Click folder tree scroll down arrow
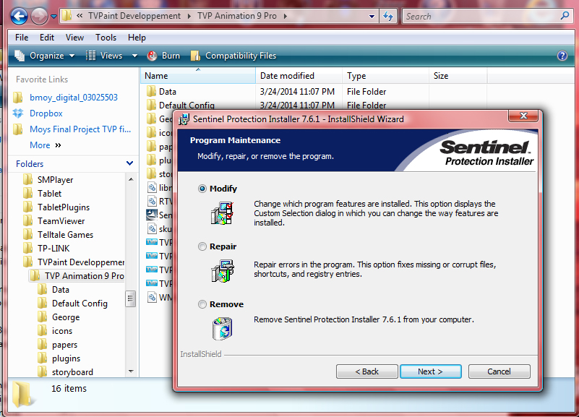The image size is (579, 417). point(131,371)
